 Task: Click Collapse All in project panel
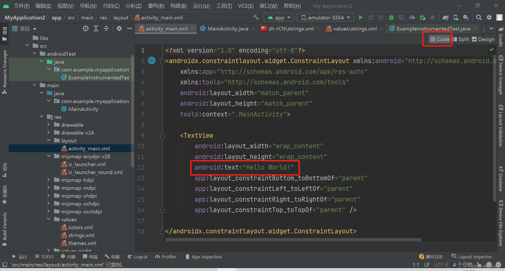pyautogui.click(x=106, y=28)
